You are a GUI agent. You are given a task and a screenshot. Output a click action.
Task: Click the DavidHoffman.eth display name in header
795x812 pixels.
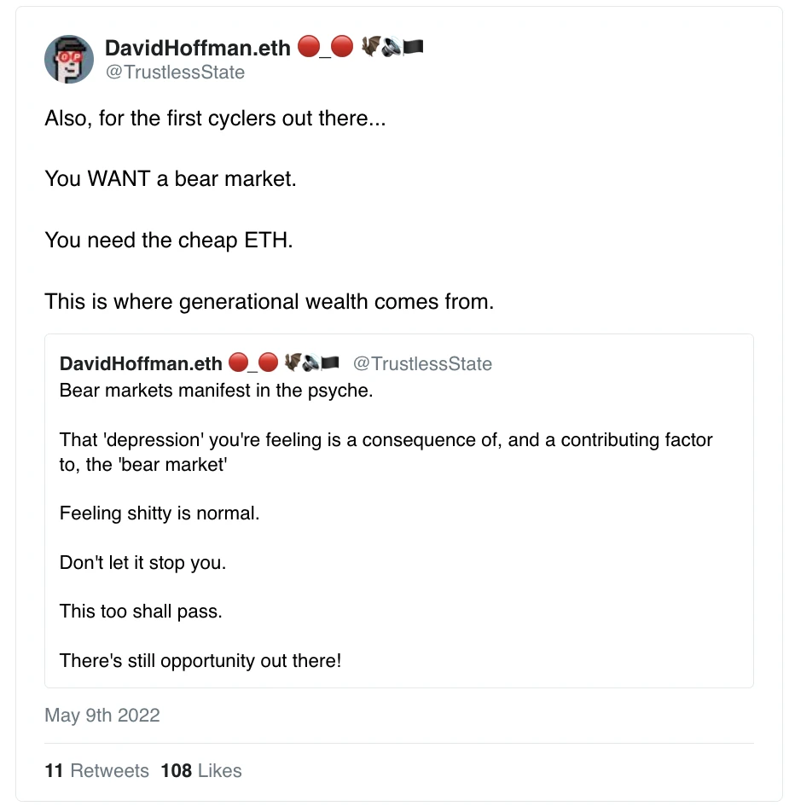coord(197,48)
